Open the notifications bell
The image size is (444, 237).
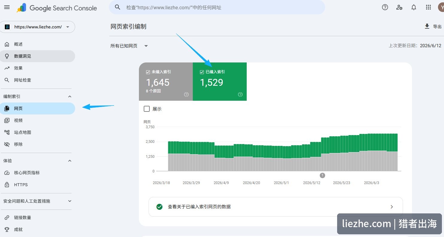pos(414,7)
